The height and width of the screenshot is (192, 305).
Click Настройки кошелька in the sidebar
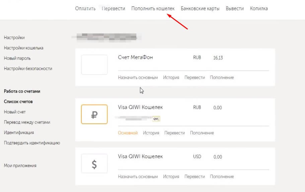tap(23, 48)
